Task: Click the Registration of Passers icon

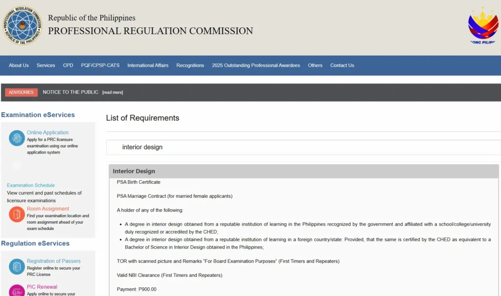Action: (x=17, y=267)
